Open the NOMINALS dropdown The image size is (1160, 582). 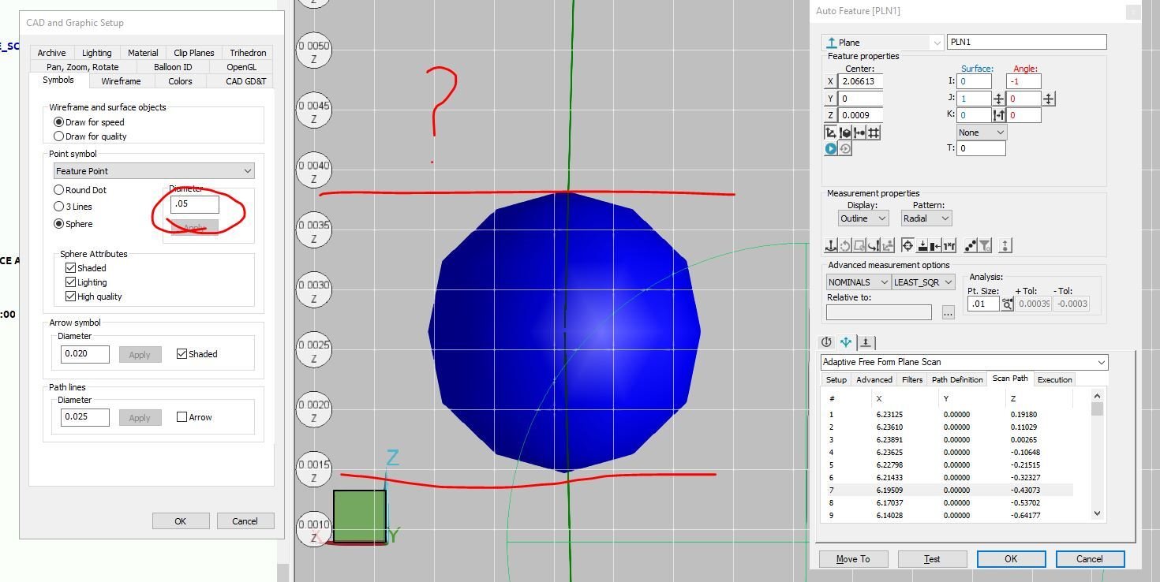point(859,282)
